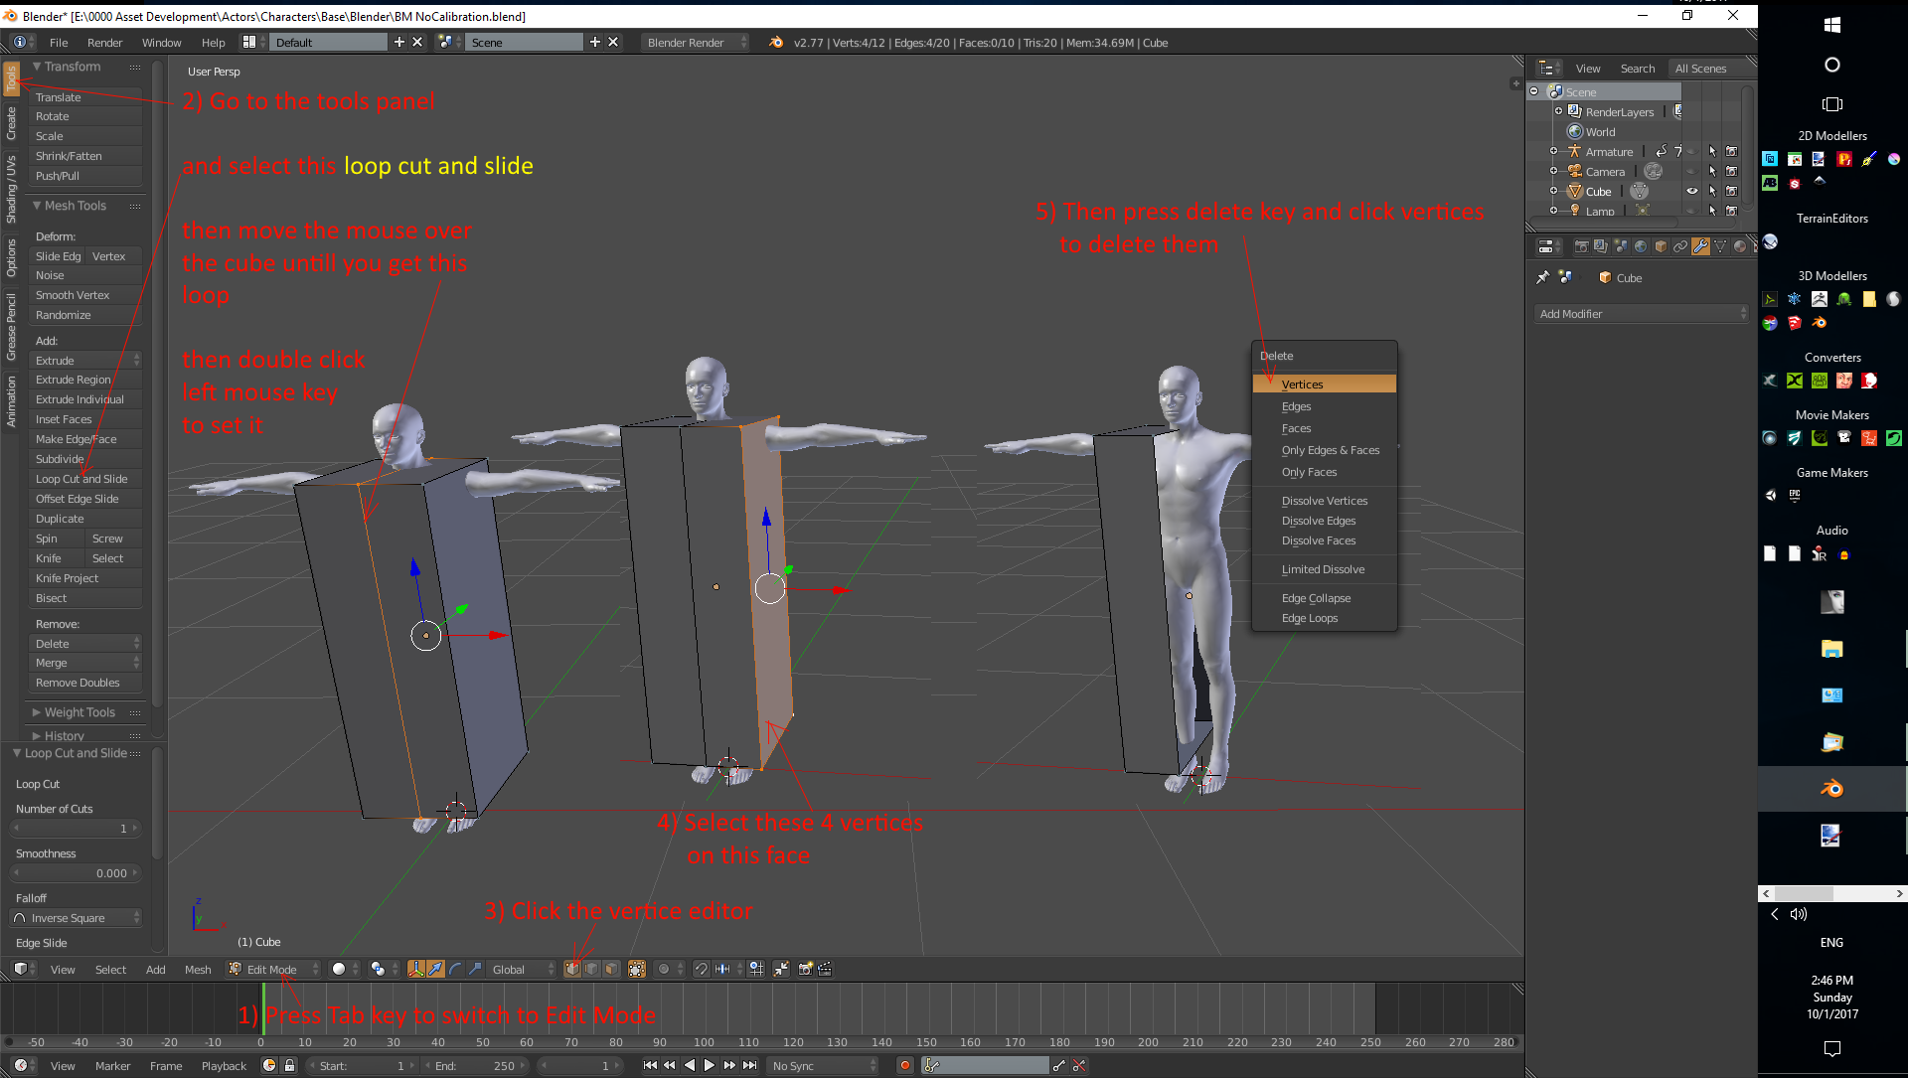Image resolution: width=1908 pixels, height=1078 pixels.
Task: Toggle limit selection to visible button
Action: coord(637,969)
